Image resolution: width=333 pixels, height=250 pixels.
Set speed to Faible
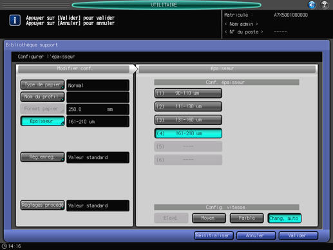coord(247,218)
